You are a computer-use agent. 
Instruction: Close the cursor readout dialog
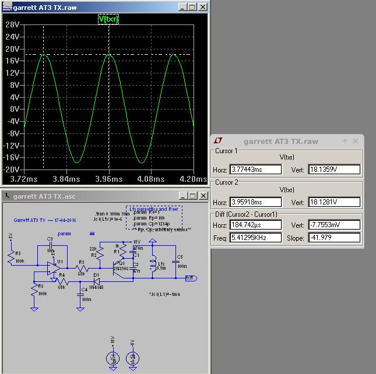click(355, 141)
